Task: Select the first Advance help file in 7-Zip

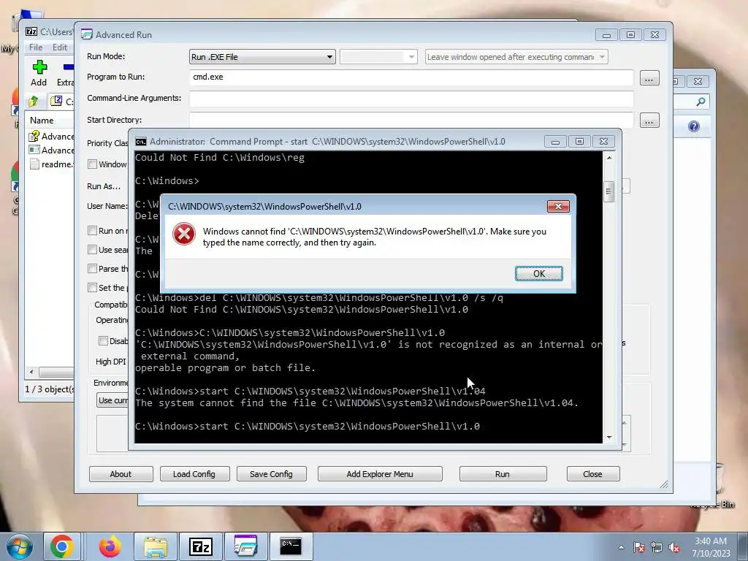Action: [x=51, y=137]
